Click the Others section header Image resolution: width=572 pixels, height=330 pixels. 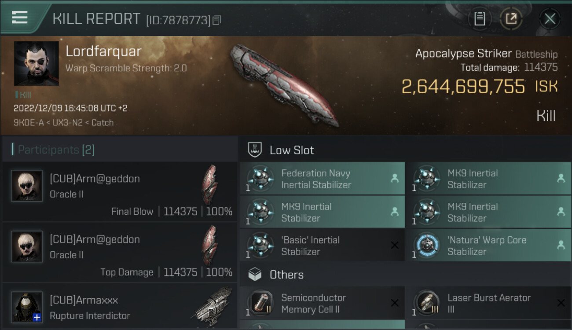click(286, 275)
